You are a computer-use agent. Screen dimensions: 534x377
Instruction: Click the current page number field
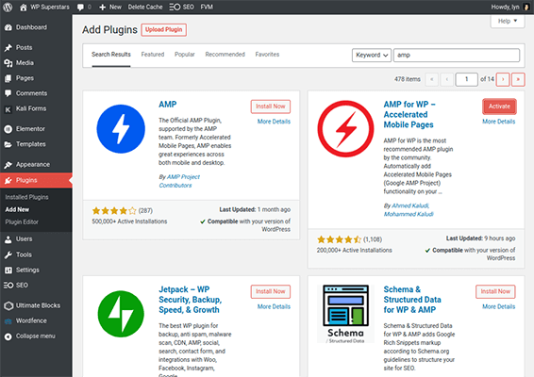tap(467, 79)
